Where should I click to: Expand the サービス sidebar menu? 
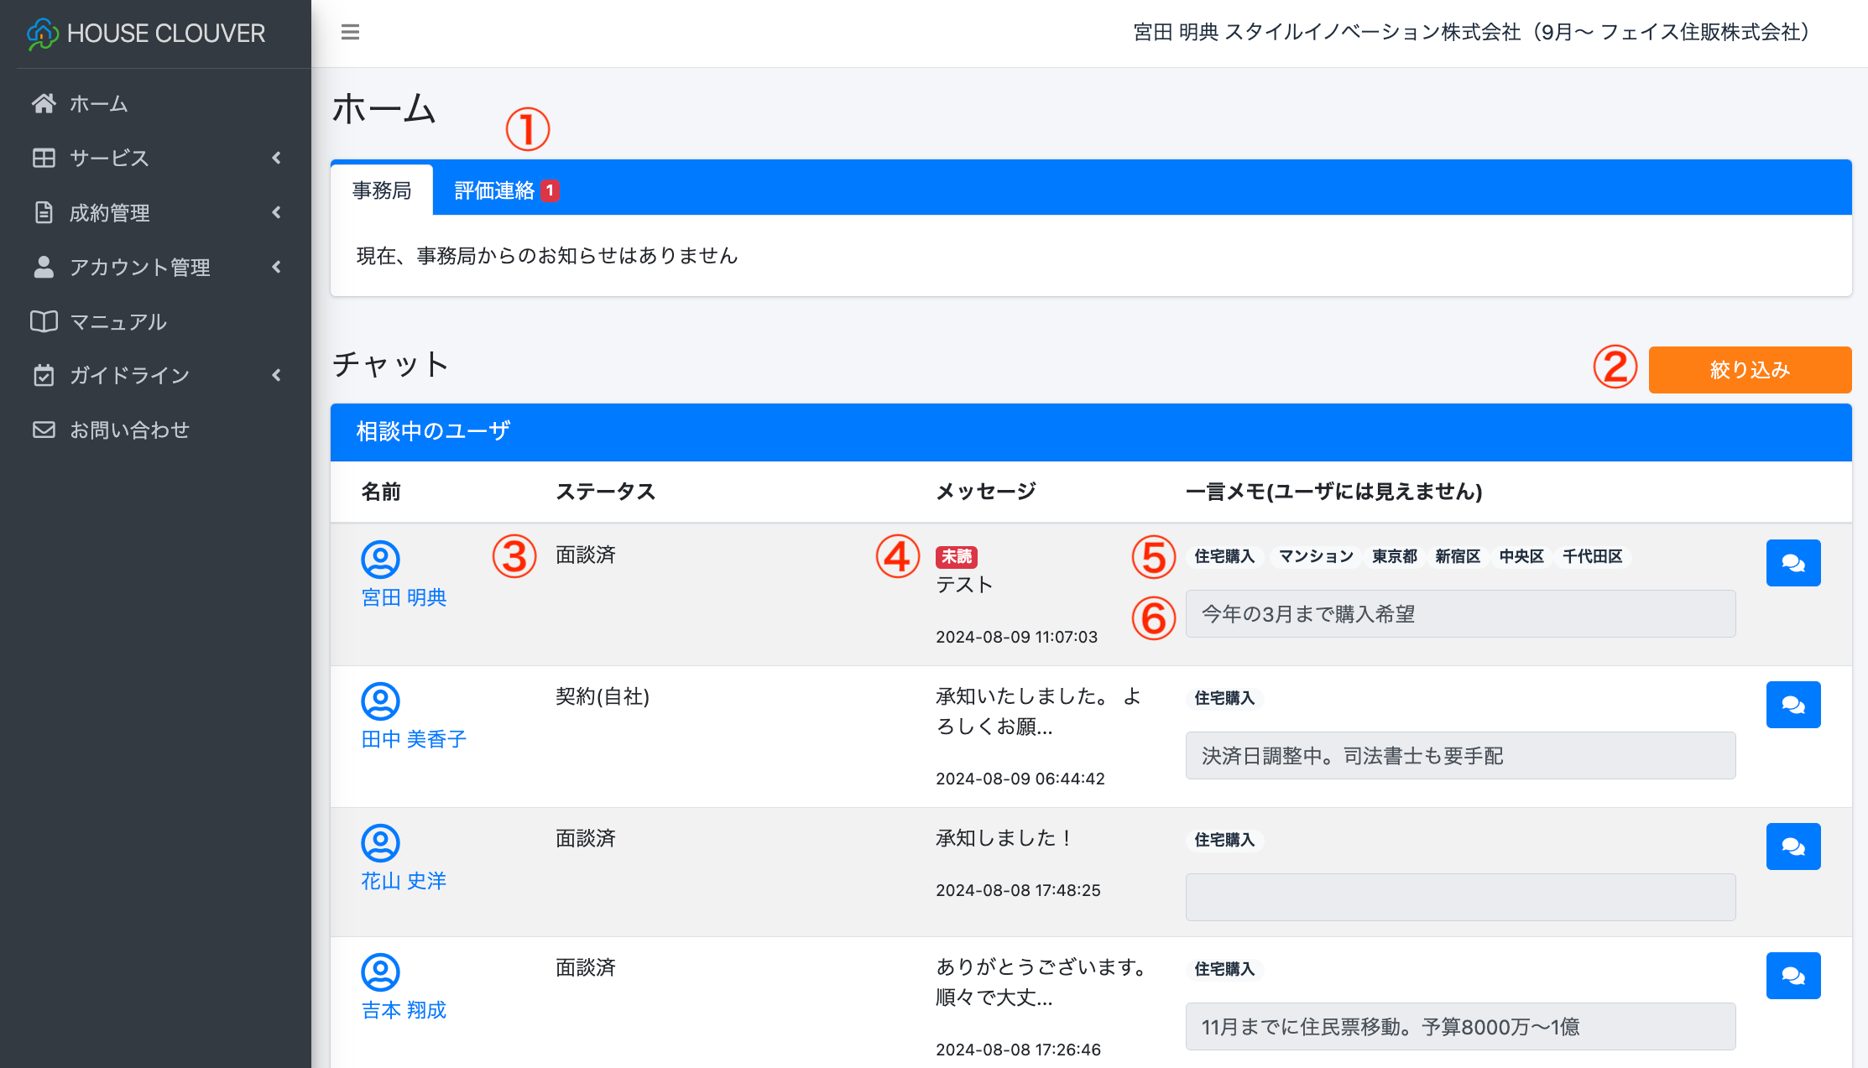click(155, 158)
